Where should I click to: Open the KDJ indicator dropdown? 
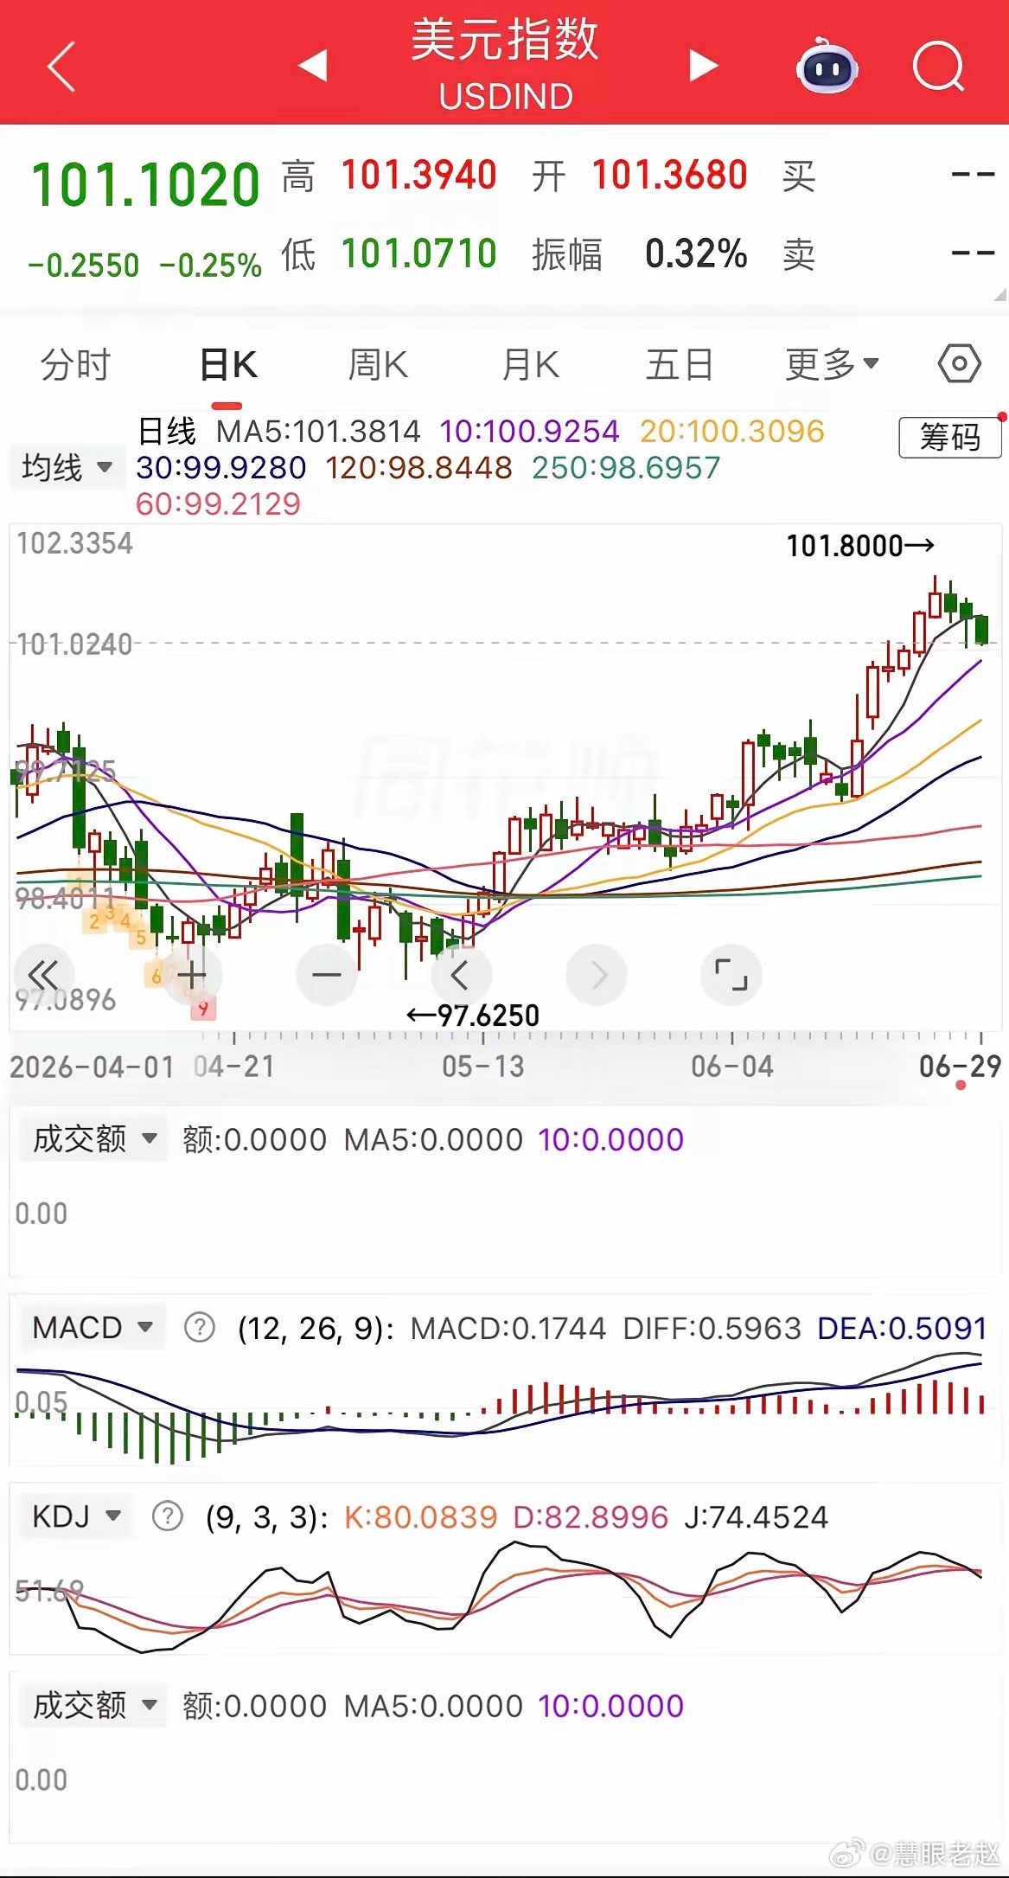76,1516
